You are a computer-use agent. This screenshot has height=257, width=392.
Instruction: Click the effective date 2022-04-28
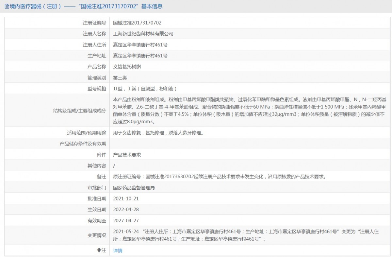point(126,210)
